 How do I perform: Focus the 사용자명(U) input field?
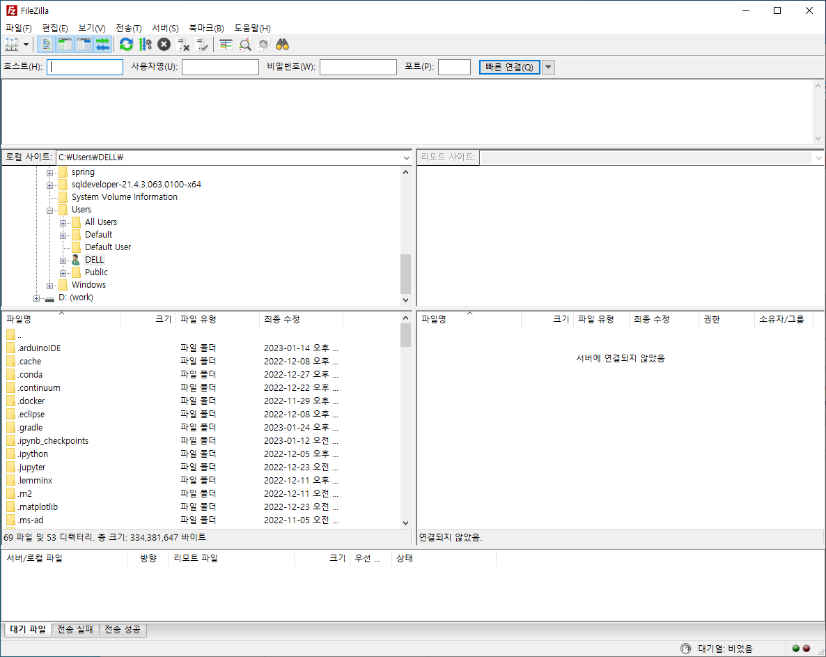tap(220, 67)
